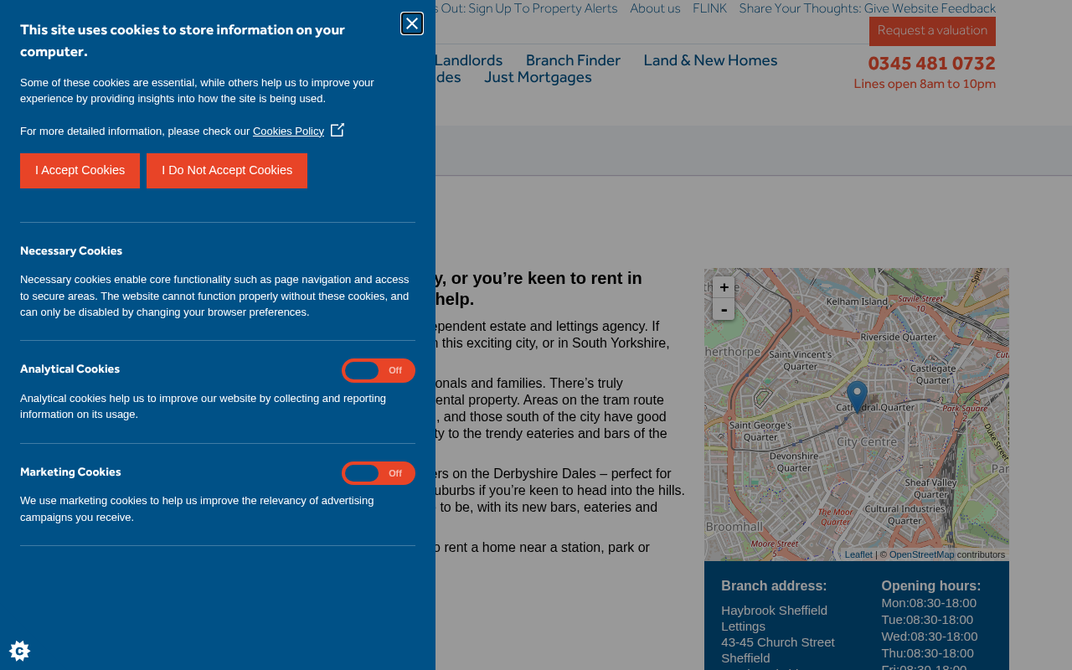Click City Centre label on the map
1072x670 pixels.
coord(867,441)
